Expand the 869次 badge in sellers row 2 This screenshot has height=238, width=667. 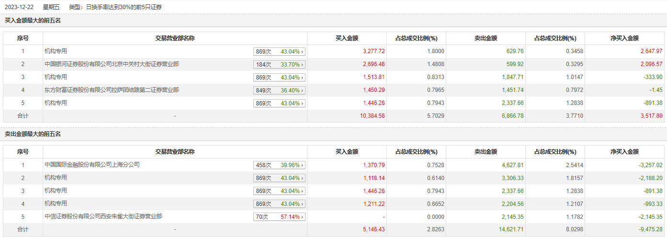tap(279, 178)
